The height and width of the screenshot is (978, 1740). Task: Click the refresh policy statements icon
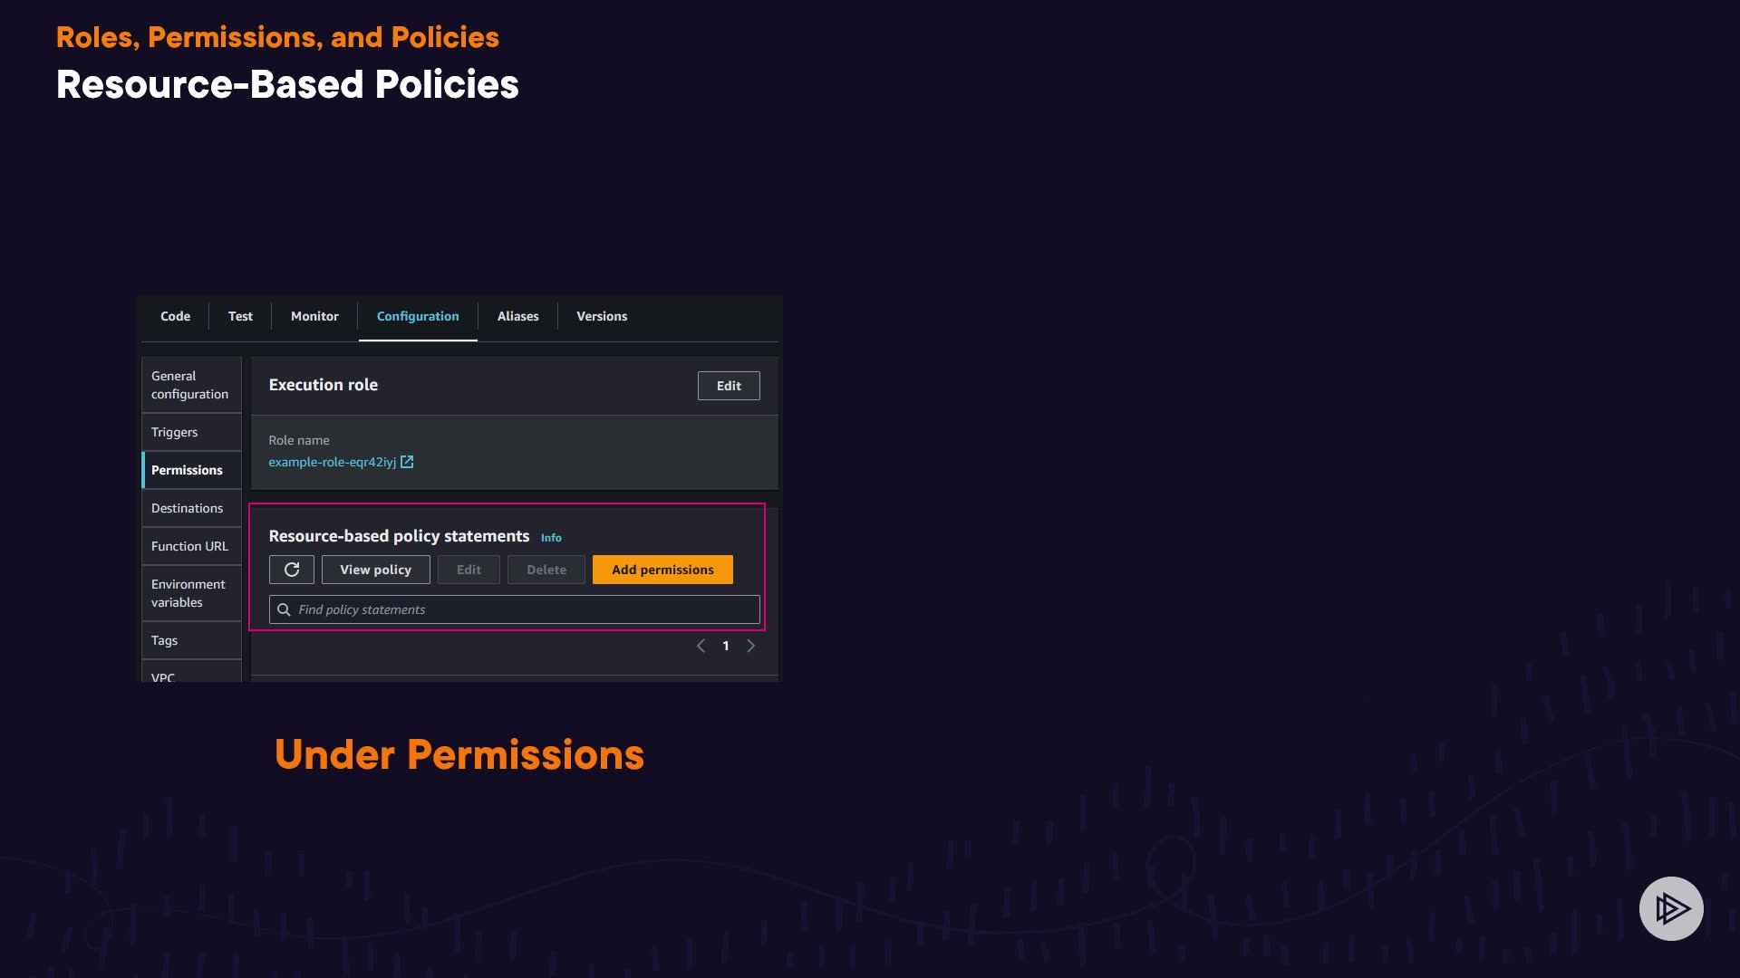pyautogui.click(x=292, y=570)
